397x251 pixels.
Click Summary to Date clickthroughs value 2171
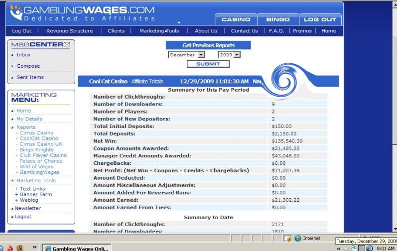278,225
